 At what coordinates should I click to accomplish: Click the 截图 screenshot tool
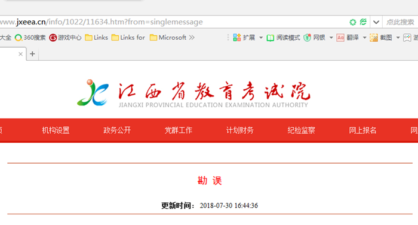point(381,37)
